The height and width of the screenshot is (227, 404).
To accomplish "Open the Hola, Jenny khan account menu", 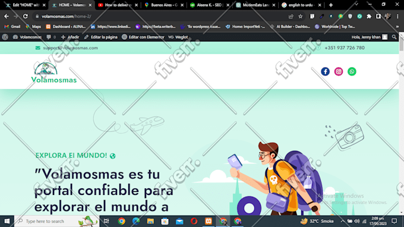I will pyautogui.click(x=370, y=37).
